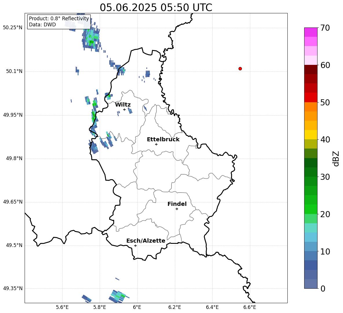Select the Ettelbruck city label
Image resolution: width=343 pixels, height=313 pixels.
pos(163,140)
